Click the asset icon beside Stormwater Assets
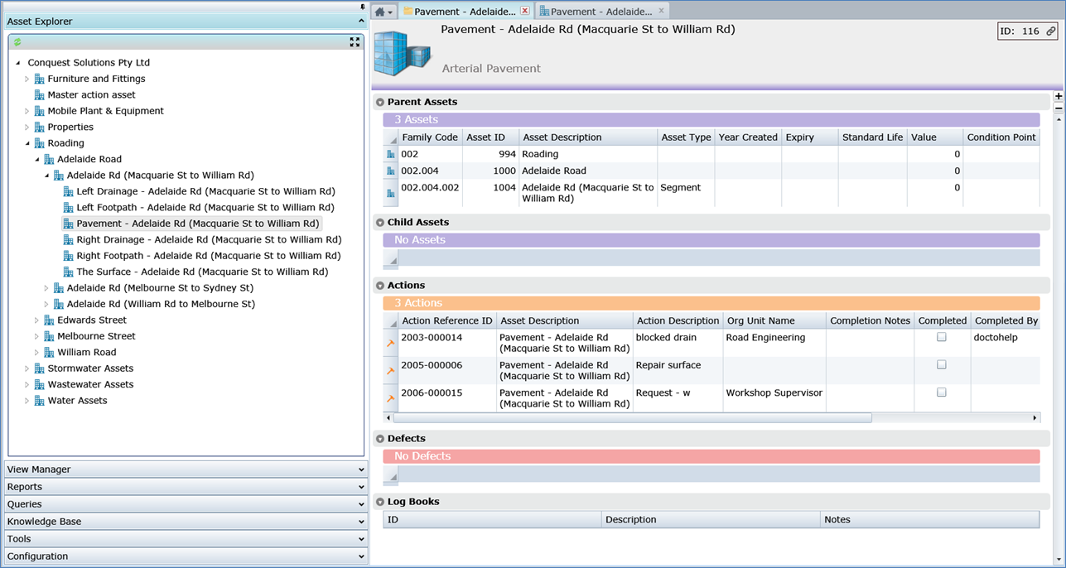 (x=39, y=368)
